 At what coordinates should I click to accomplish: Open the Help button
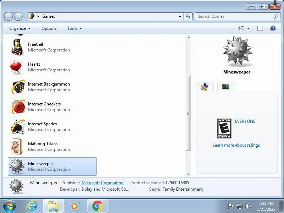point(273,28)
